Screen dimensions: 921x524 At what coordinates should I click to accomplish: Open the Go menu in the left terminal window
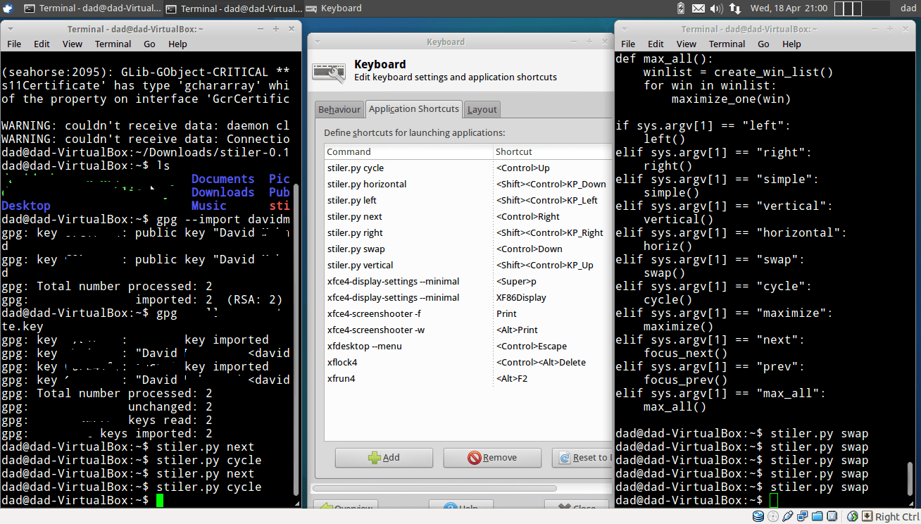pyautogui.click(x=149, y=44)
